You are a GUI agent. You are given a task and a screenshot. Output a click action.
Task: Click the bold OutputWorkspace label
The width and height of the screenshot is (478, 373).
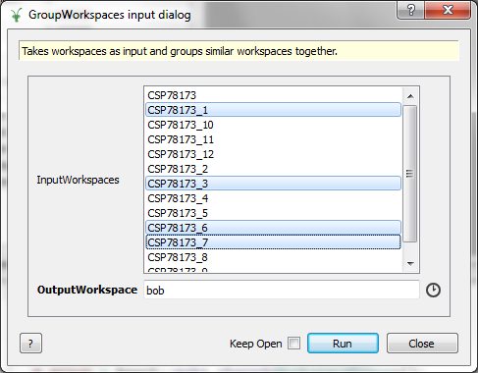point(87,290)
